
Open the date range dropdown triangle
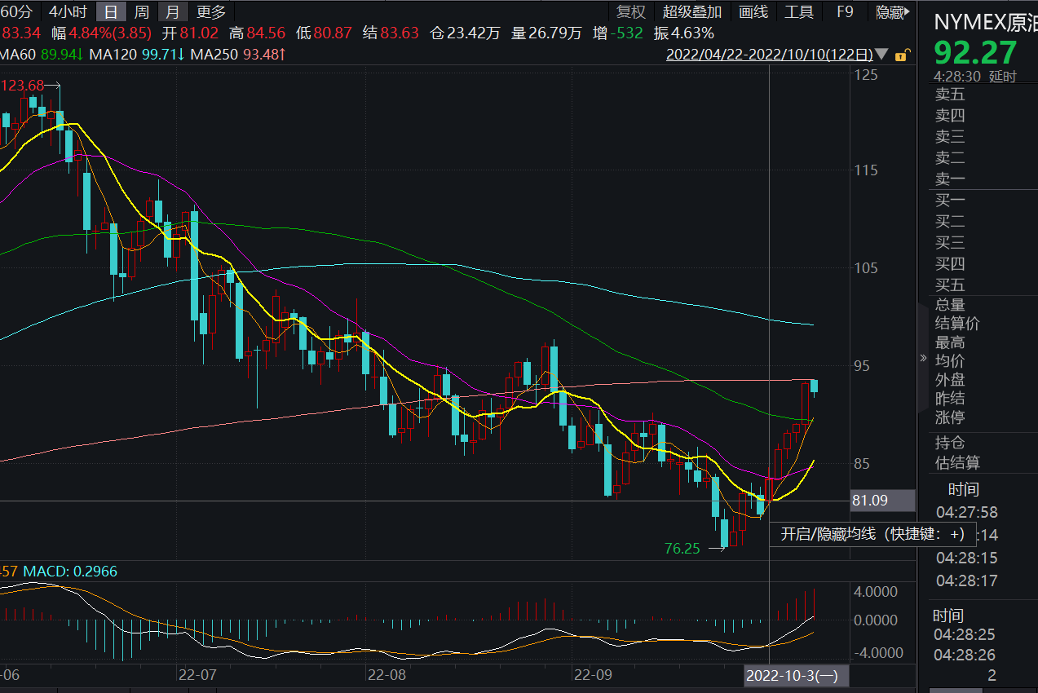(883, 55)
